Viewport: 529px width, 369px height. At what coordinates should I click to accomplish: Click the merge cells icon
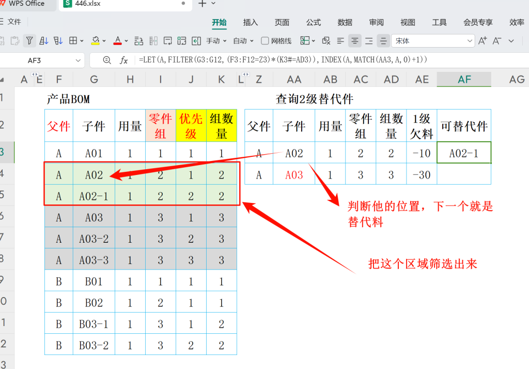click(182, 41)
